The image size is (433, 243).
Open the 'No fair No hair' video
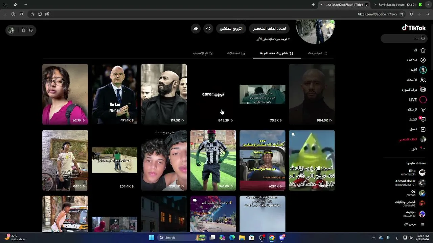click(x=115, y=94)
